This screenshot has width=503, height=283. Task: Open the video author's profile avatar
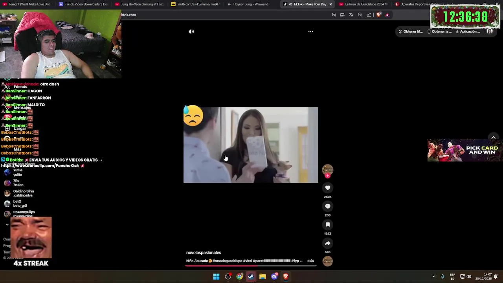coord(328,169)
